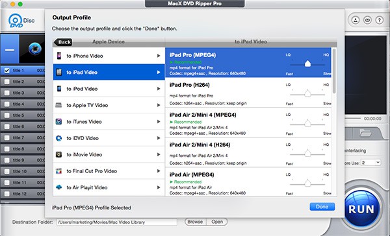Adjust iPad Air (MPEG4) quality slider

point(307,183)
